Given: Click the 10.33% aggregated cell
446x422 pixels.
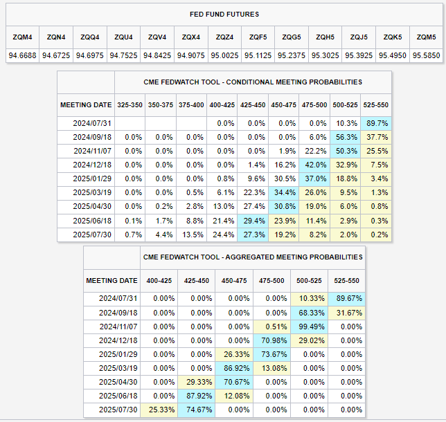Looking at the screenshot, I should 309,298.
